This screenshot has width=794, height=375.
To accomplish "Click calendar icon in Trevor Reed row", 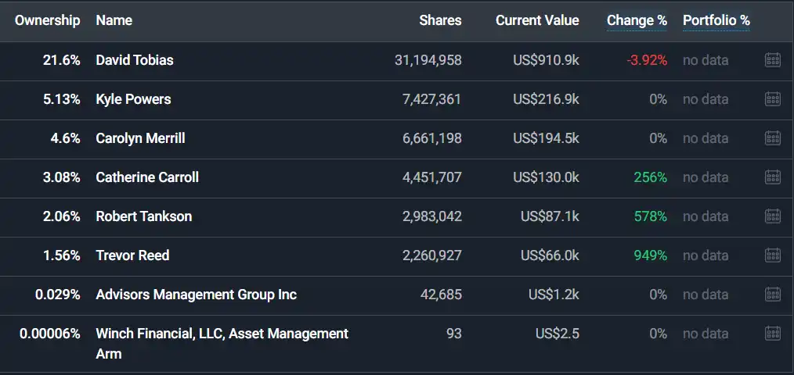I will coord(772,255).
